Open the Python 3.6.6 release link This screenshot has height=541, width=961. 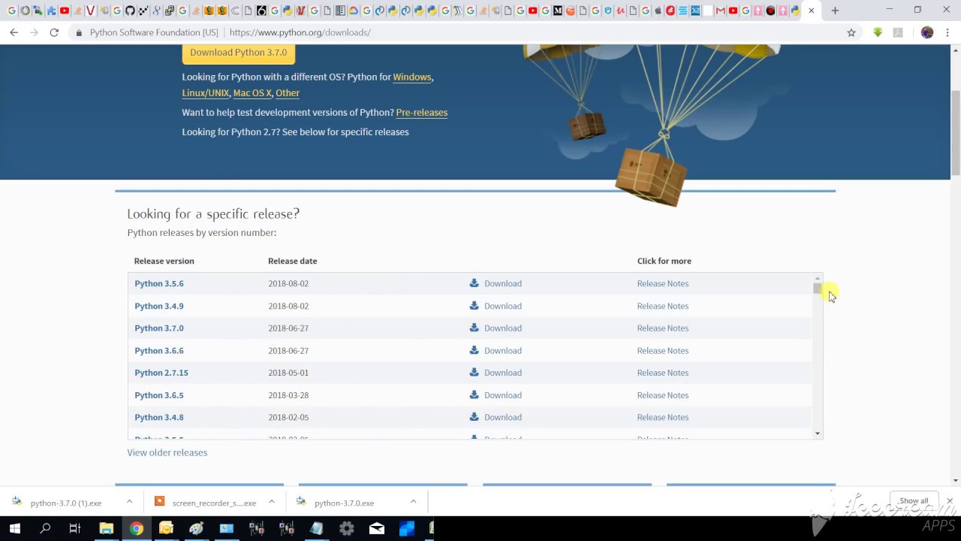pos(159,350)
